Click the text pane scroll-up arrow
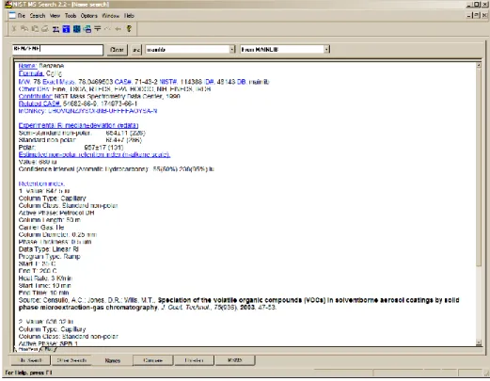Viewport: 490px width, 381px height. point(479,65)
